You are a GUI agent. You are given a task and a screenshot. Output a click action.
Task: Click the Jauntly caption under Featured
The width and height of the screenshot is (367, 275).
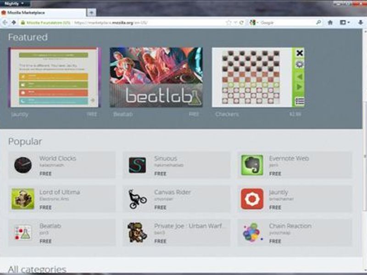[20, 114]
